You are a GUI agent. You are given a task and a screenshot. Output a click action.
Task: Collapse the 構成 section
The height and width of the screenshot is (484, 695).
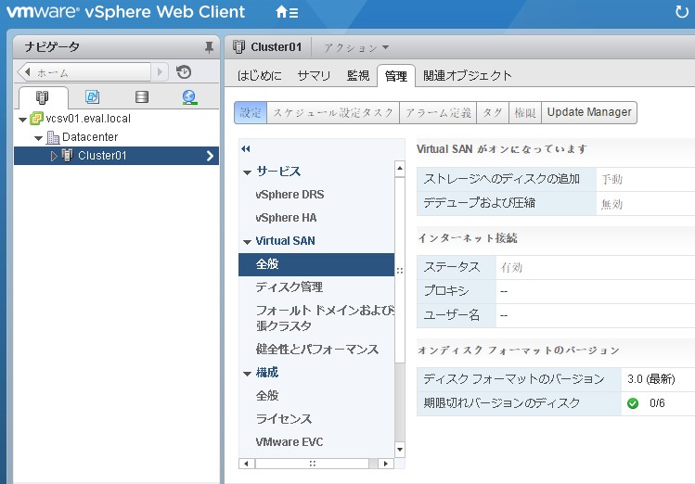pos(248,374)
